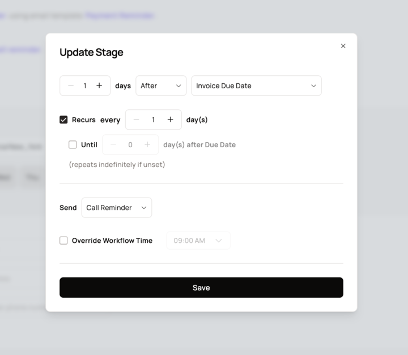Click the plus icon in the days stepper
Image resolution: width=408 pixels, height=355 pixels.
99,85
